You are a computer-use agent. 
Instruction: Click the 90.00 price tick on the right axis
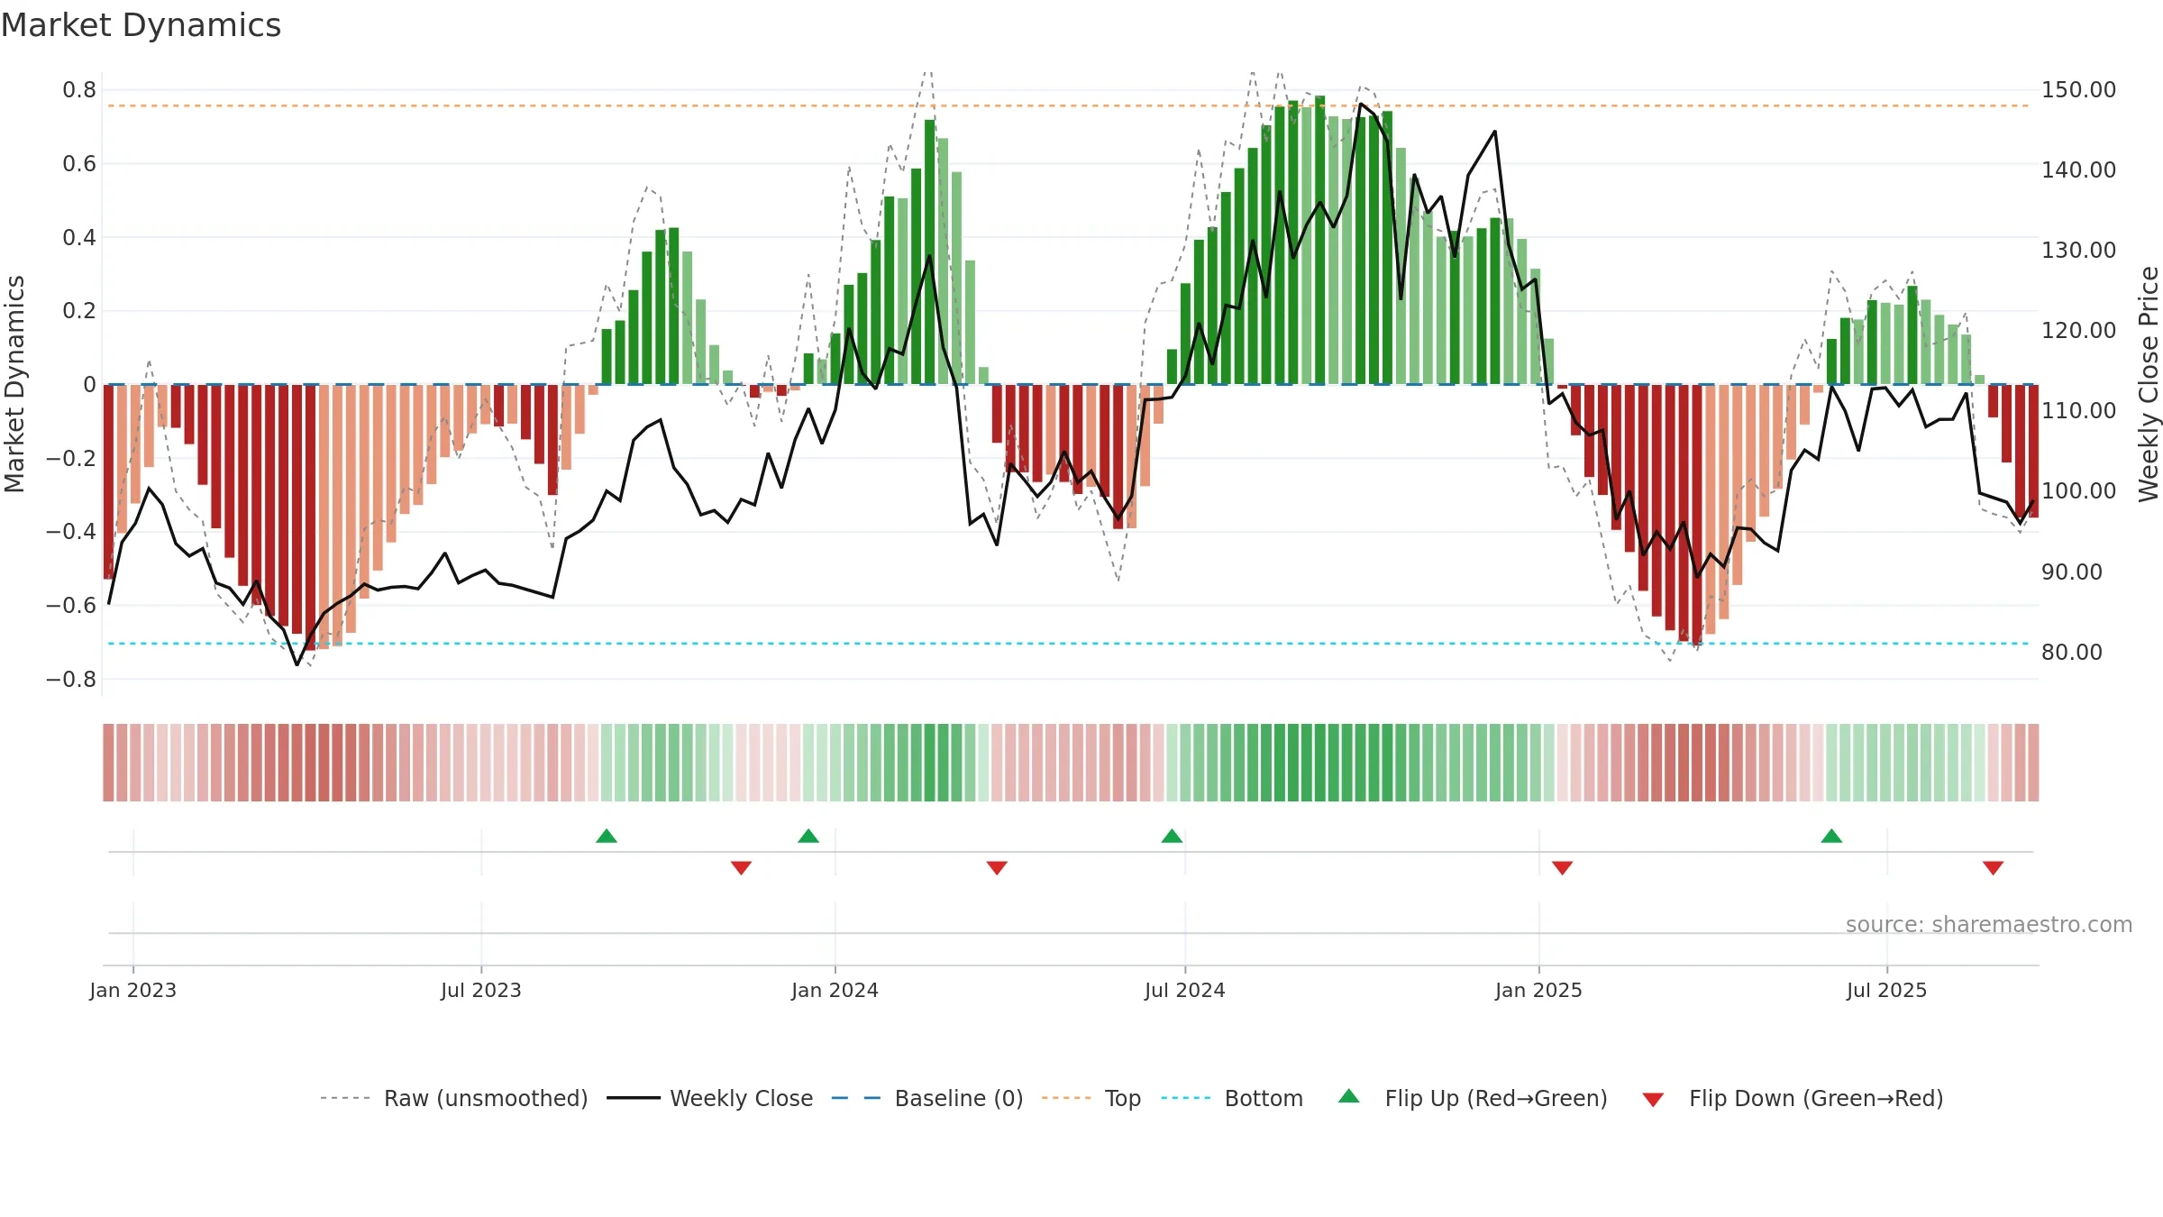pos(2072,572)
